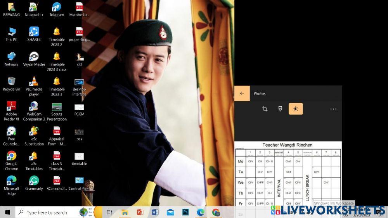Click the Type here to search box
The width and height of the screenshot is (388, 218).
tap(47, 213)
